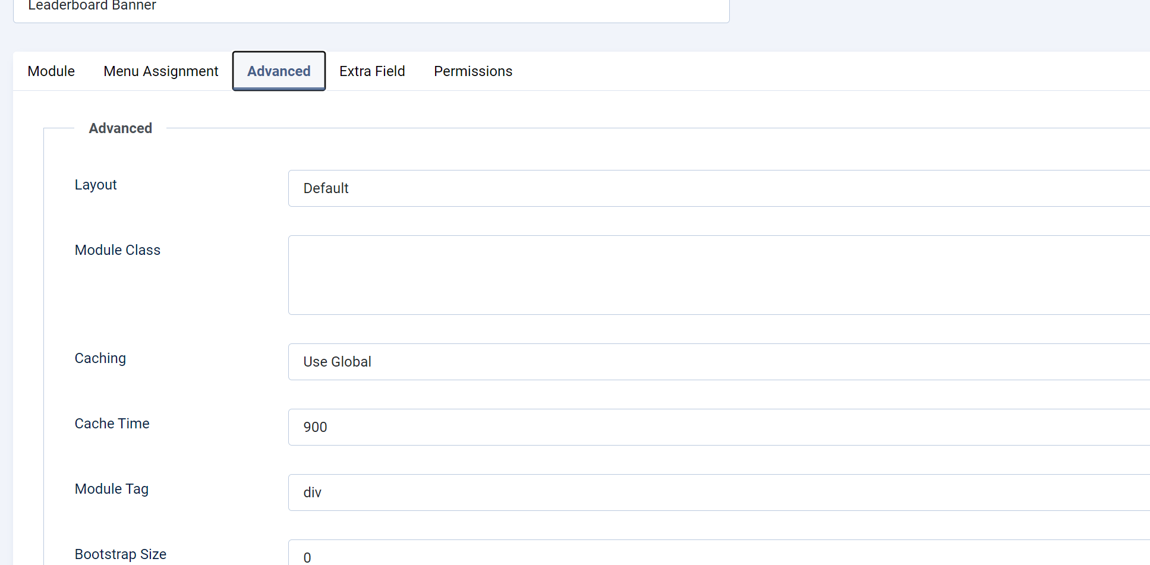Open the Menu Assignment tab
This screenshot has height=565, width=1150.
click(160, 71)
